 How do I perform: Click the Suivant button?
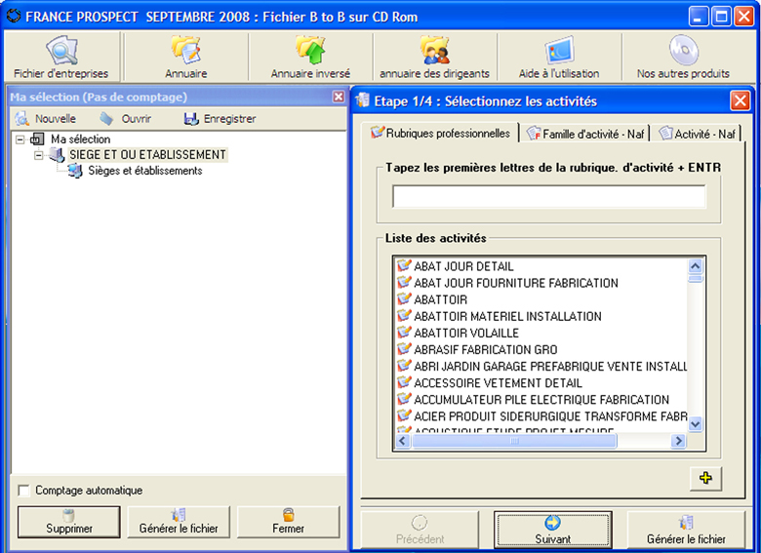pos(553,530)
